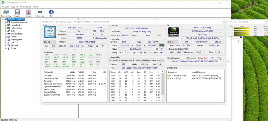The height and width of the screenshot is (121, 268).
Task: Click the Turbo Max row in Driftspunkt table
Action: pyautogui.click(x=75, y=81)
